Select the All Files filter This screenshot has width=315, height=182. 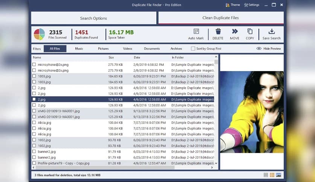click(x=55, y=49)
